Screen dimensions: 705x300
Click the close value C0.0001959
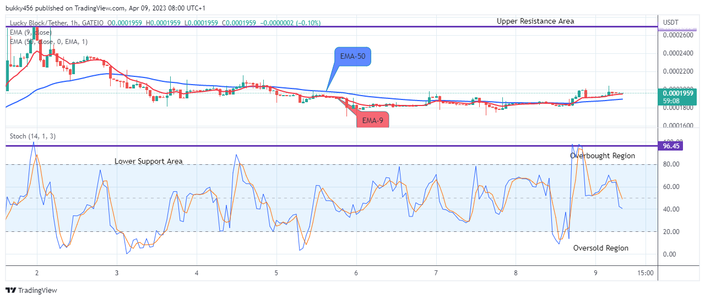click(239, 23)
